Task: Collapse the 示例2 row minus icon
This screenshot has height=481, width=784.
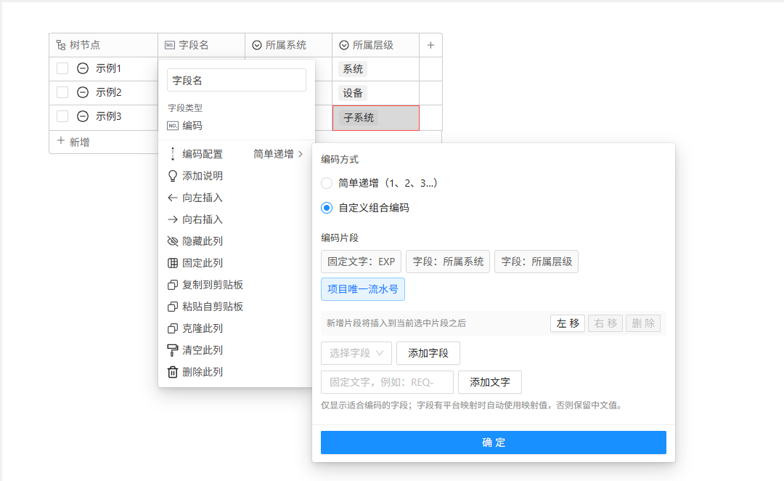Action: (x=83, y=92)
